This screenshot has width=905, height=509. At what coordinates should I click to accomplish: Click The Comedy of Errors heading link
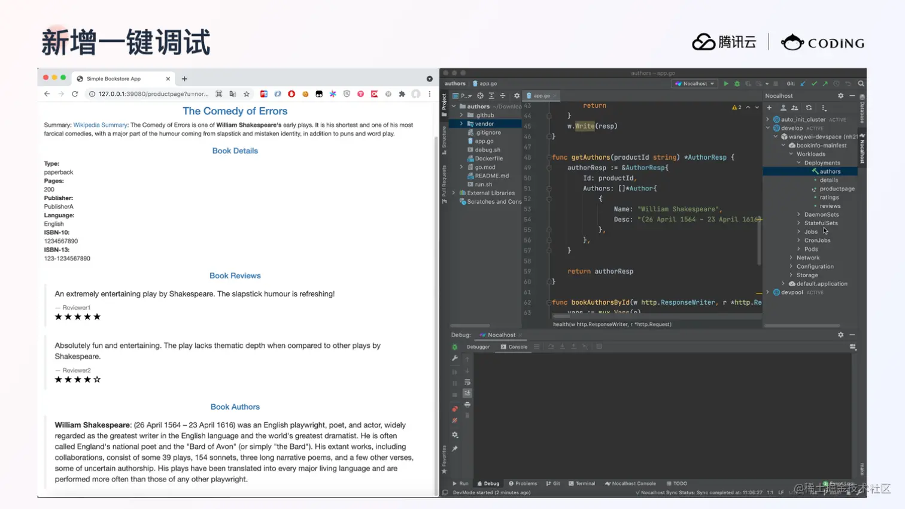tap(235, 111)
